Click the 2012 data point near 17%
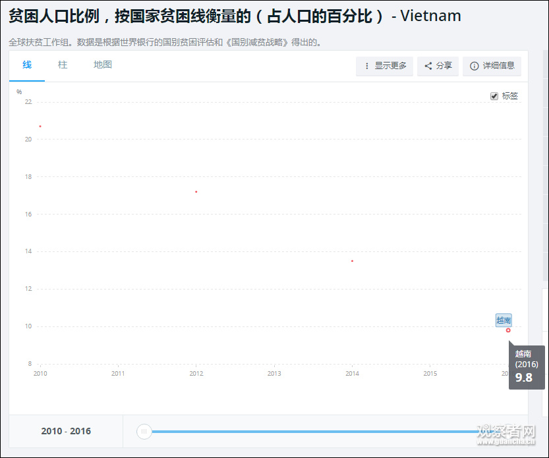This screenshot has height=458, width=549. [x=196, y=191]
